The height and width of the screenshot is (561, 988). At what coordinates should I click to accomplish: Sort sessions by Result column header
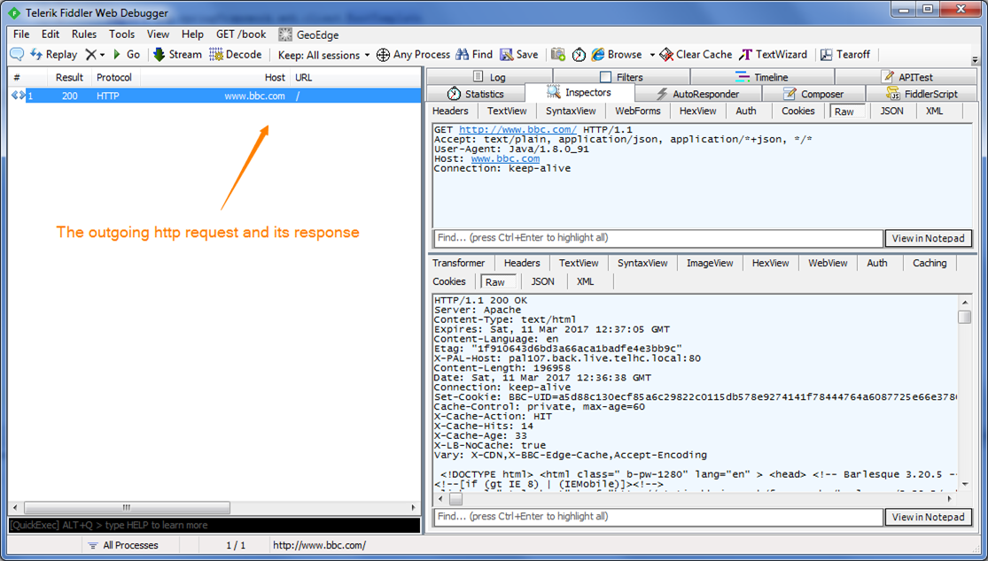(69, 77)
